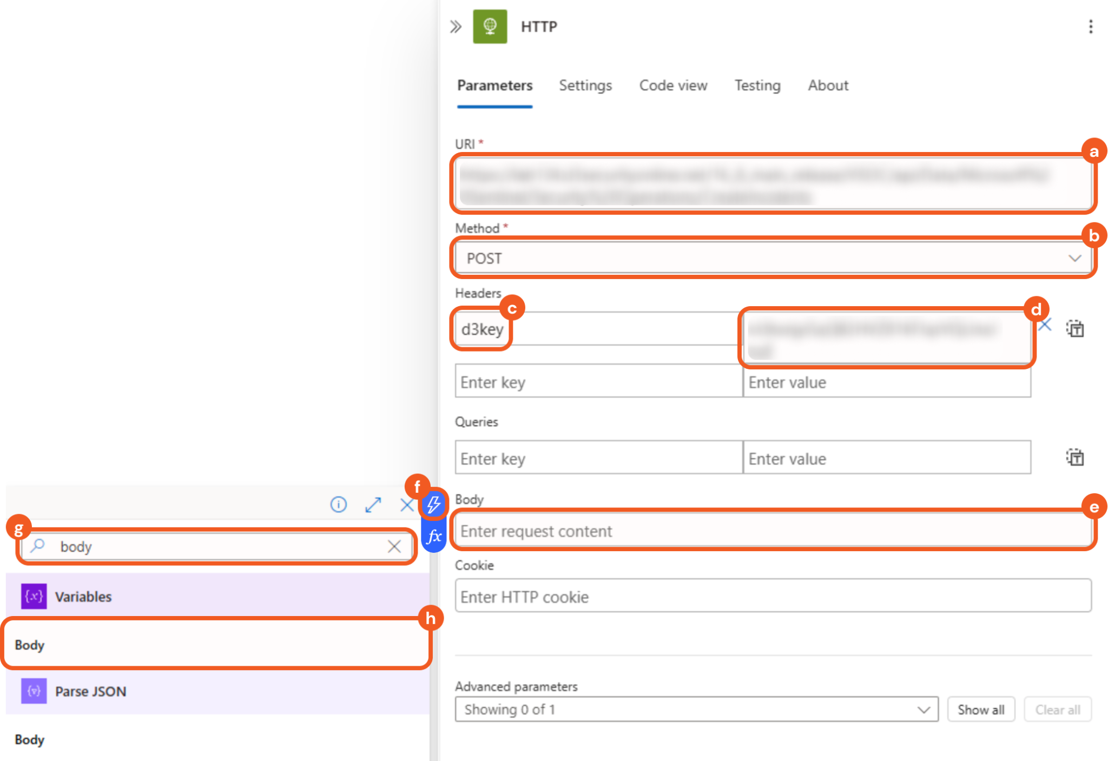Expand Advanced parameters dropdown
The image size is (1108, 761).
tap(696, 709)
